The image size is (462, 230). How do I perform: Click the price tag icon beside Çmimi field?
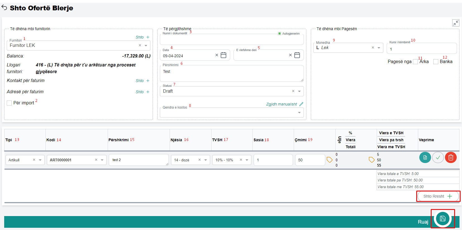tap(329, 160)
